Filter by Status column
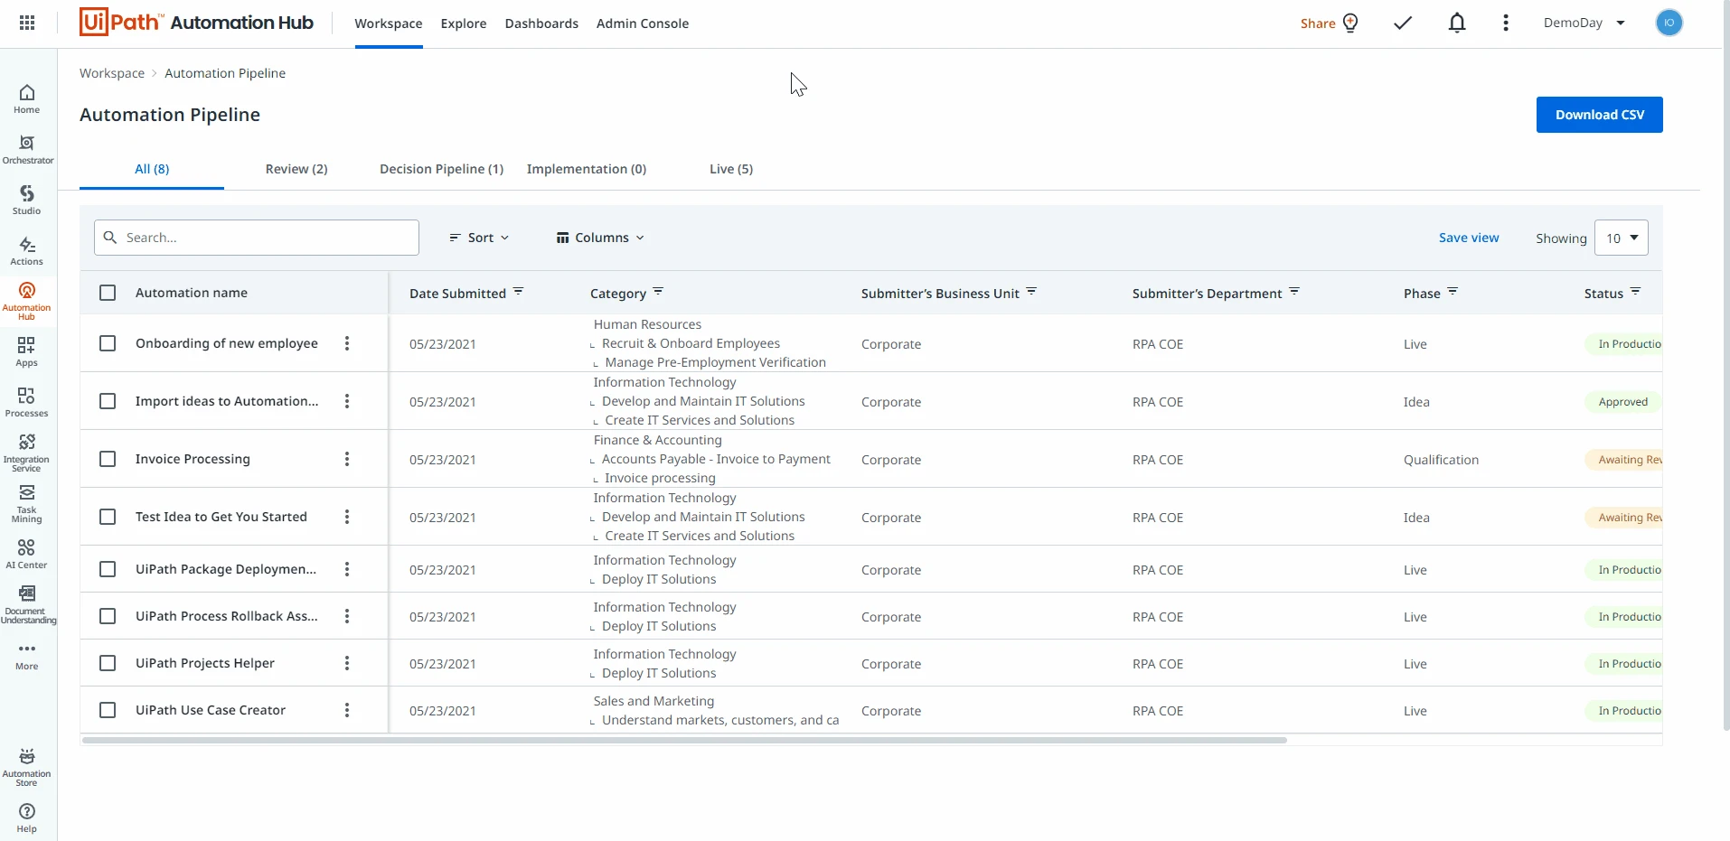1730x841 pixels. point(1636,292)
